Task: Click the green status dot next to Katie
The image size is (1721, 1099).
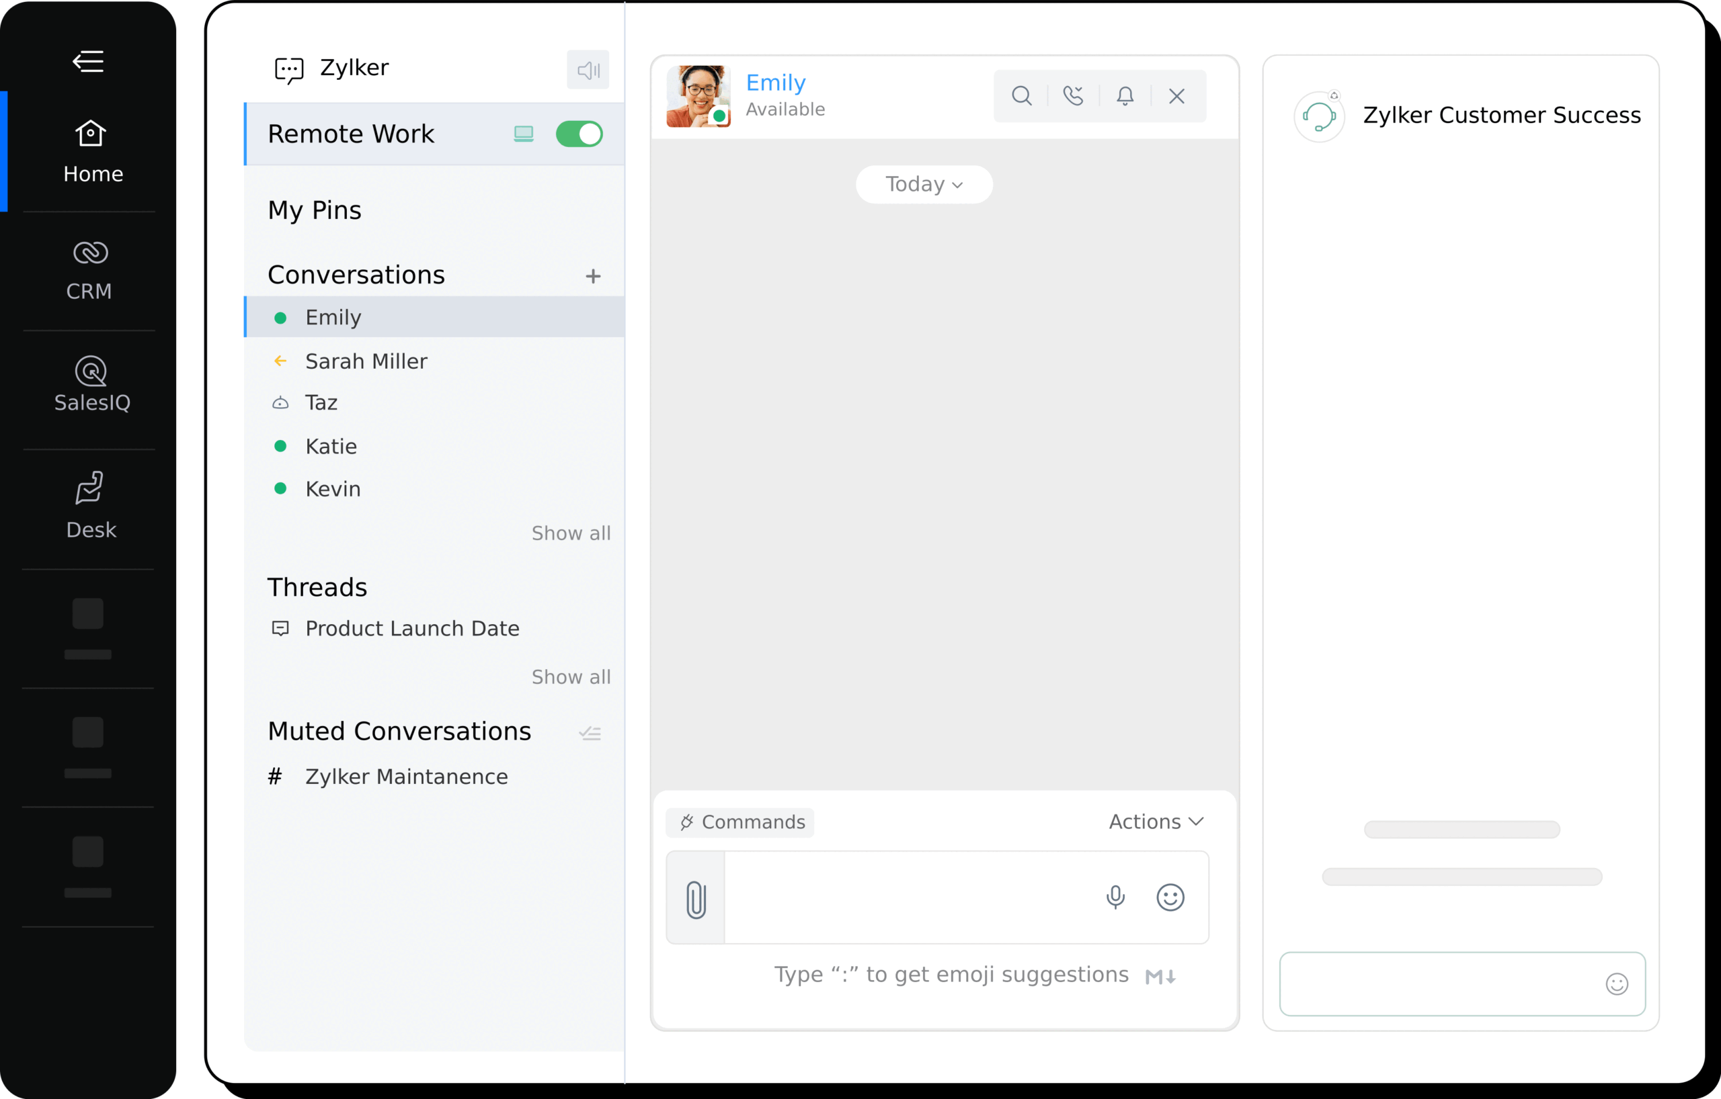Action: [280, 446]
